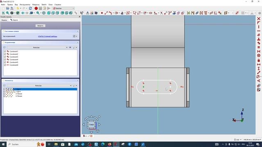Screen dimensions: 262x147
Task: Open the Windows Start menu
Action: (x=3, y=144)
